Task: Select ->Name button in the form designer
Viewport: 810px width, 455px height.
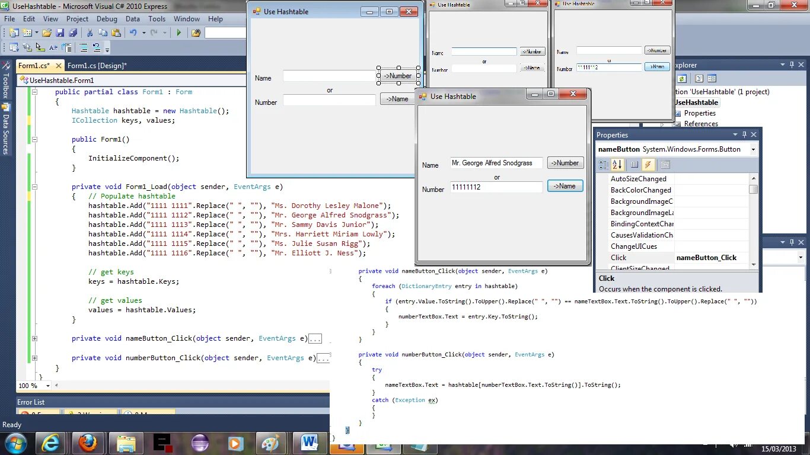Action: click(x=398, y=99)
